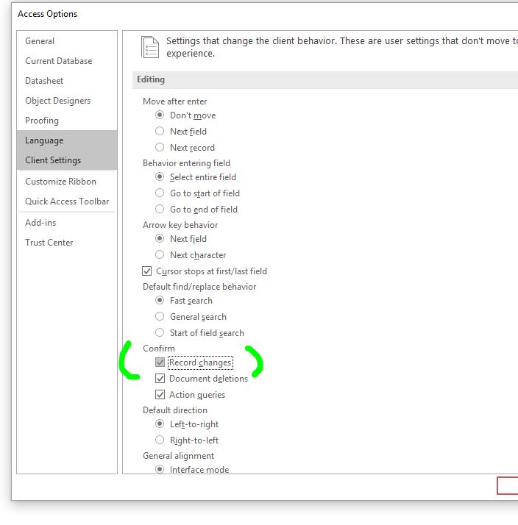Click the "Arrow key behavior" label
This screenshot has width=518, height=525.
click(x=180, y=225)
